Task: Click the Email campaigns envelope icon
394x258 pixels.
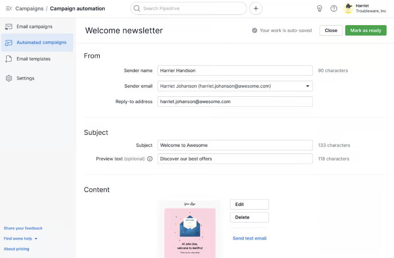Action: [x=9, y=27]
